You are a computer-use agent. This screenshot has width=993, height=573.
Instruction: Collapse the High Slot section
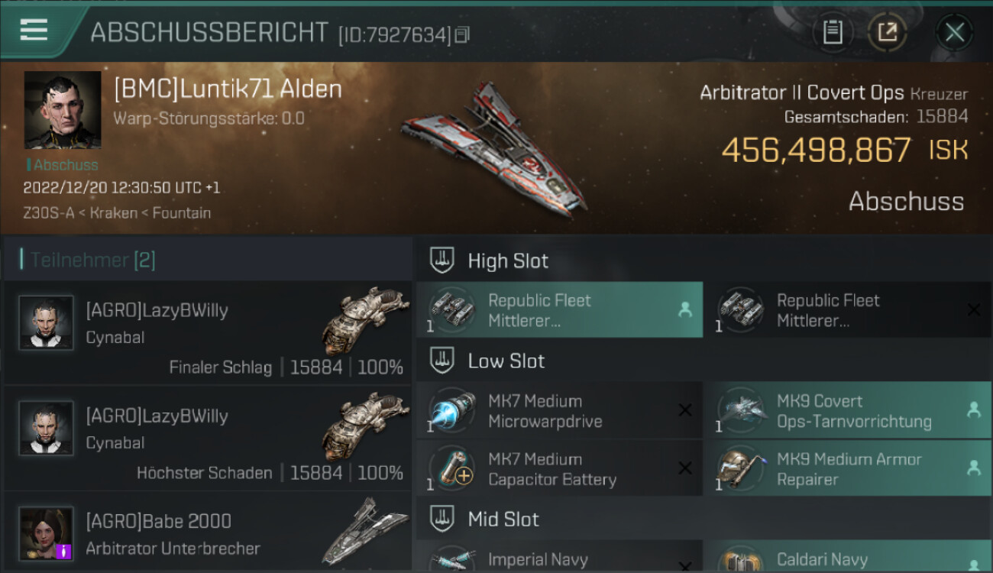click(703, 261)
